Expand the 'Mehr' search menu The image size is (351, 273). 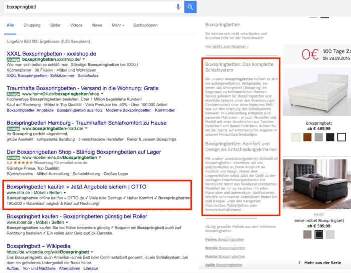coord(118,25)
